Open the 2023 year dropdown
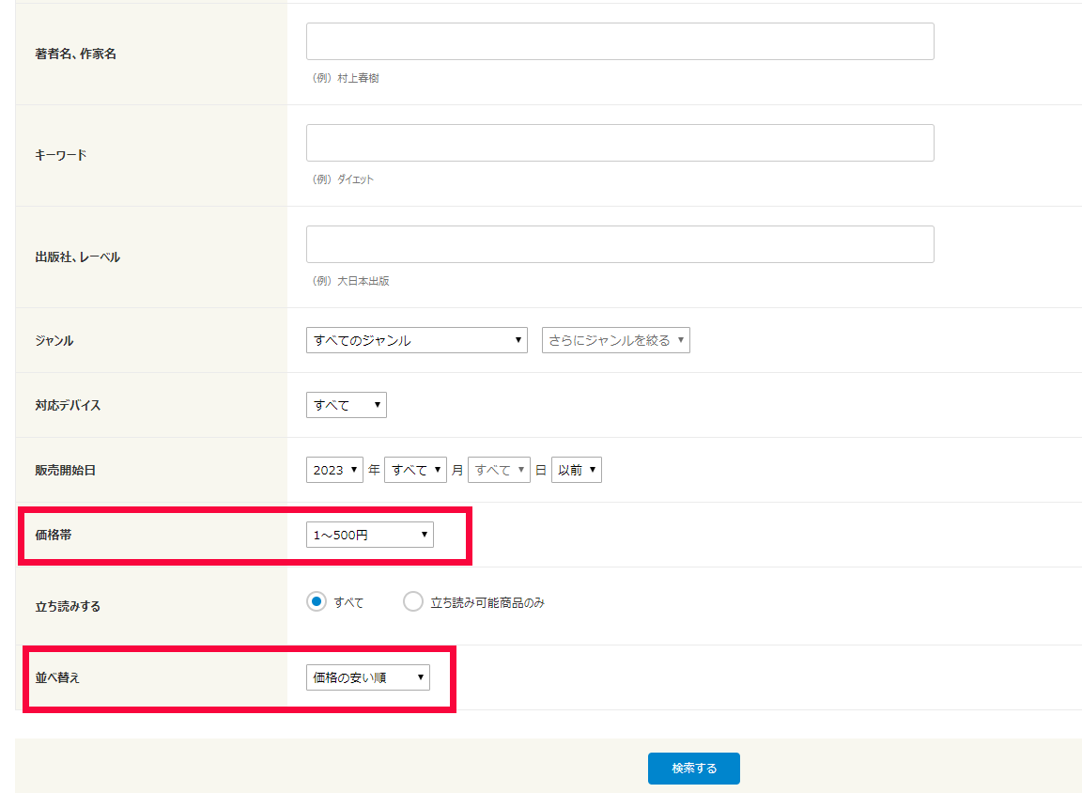 pos(334,470)
